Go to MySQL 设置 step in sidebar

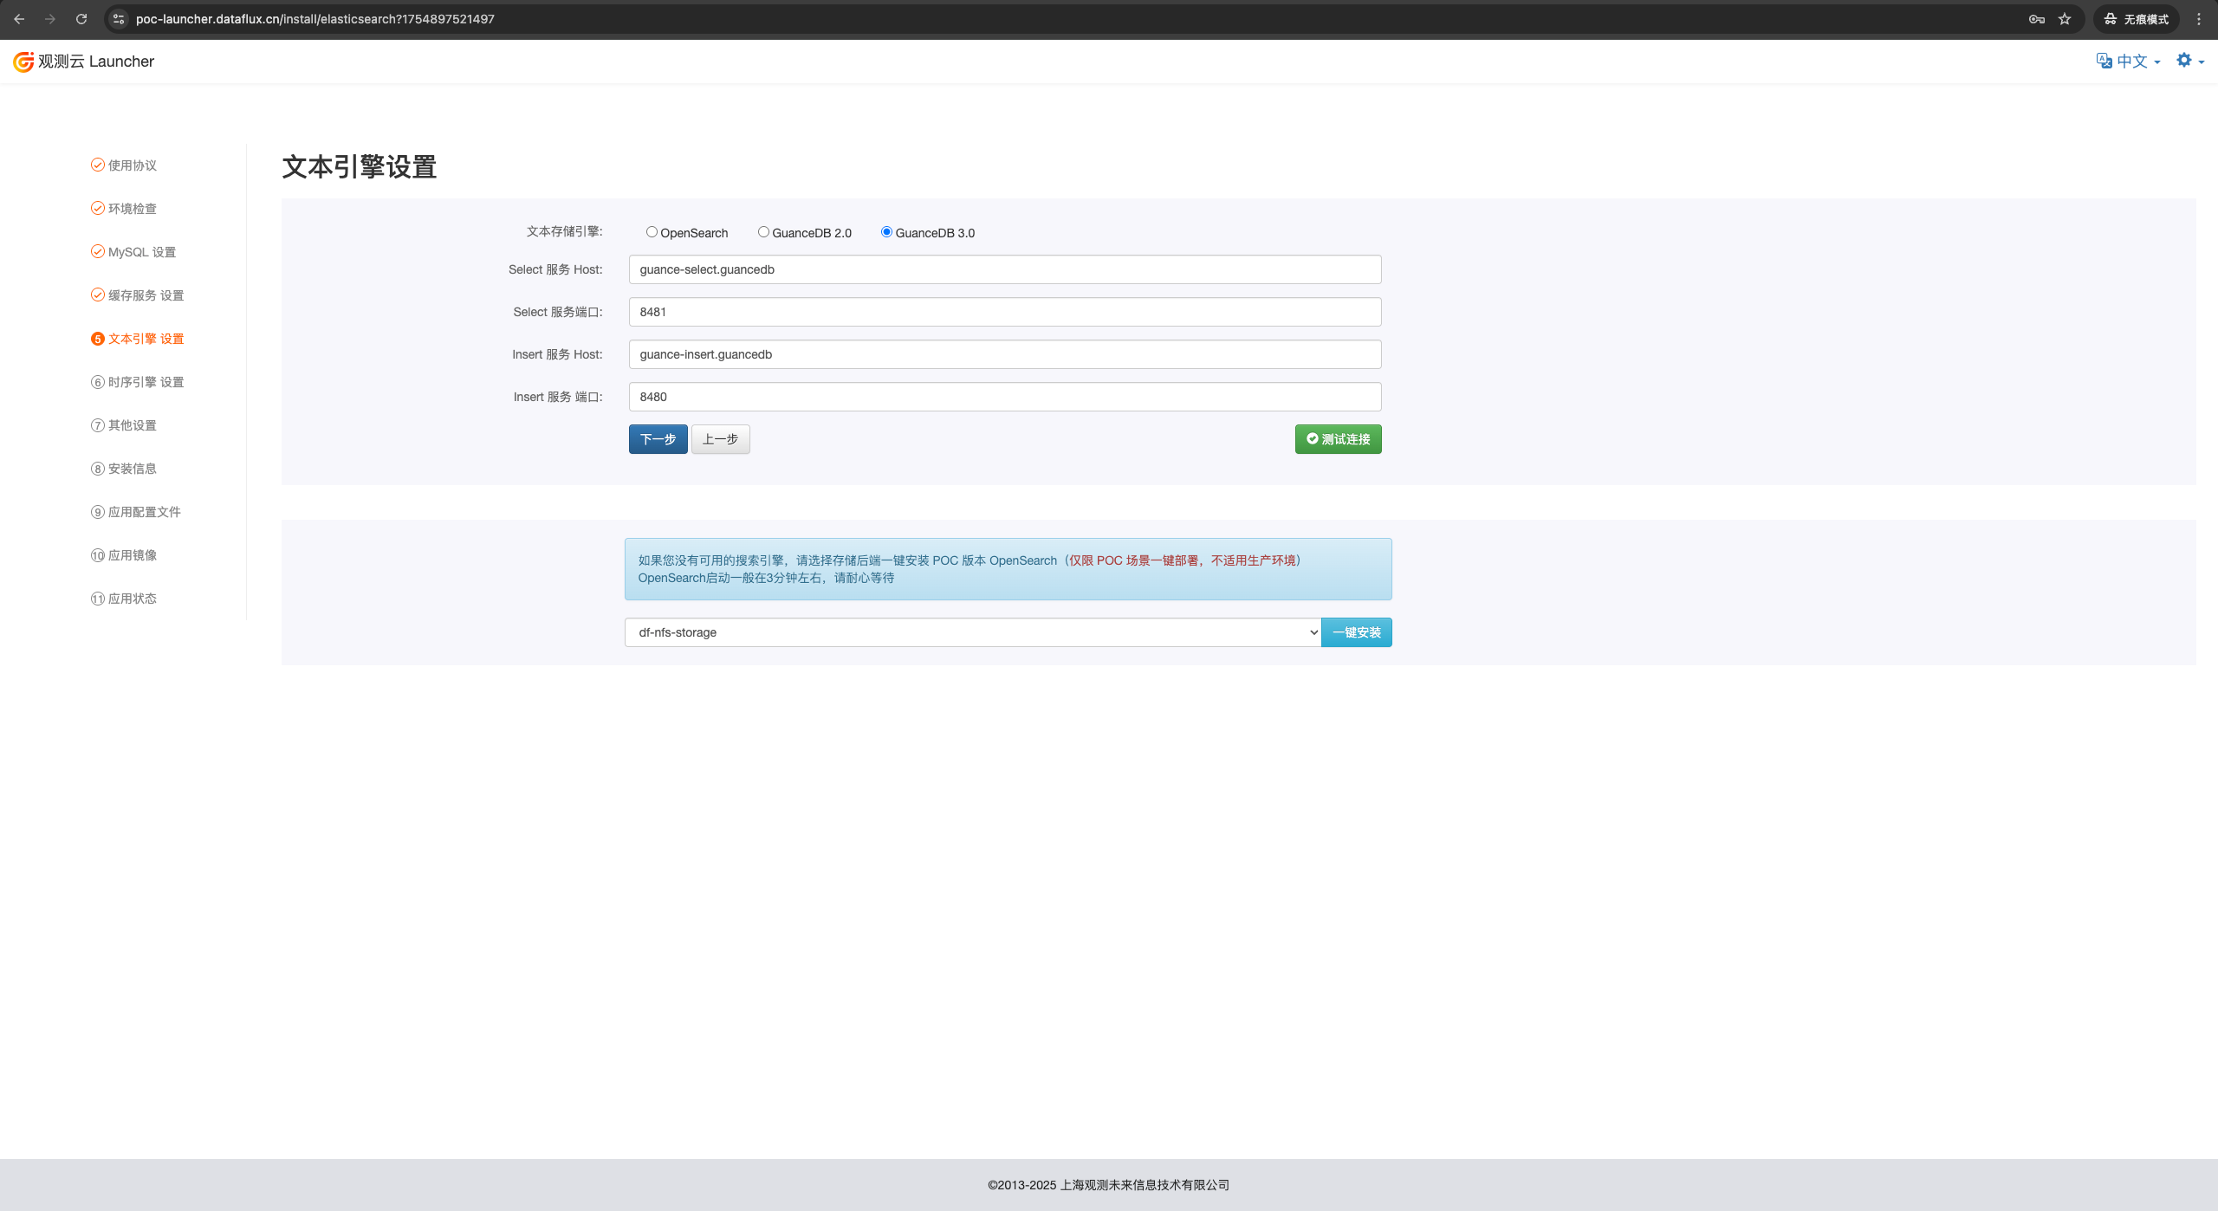(x=141, y=252)
